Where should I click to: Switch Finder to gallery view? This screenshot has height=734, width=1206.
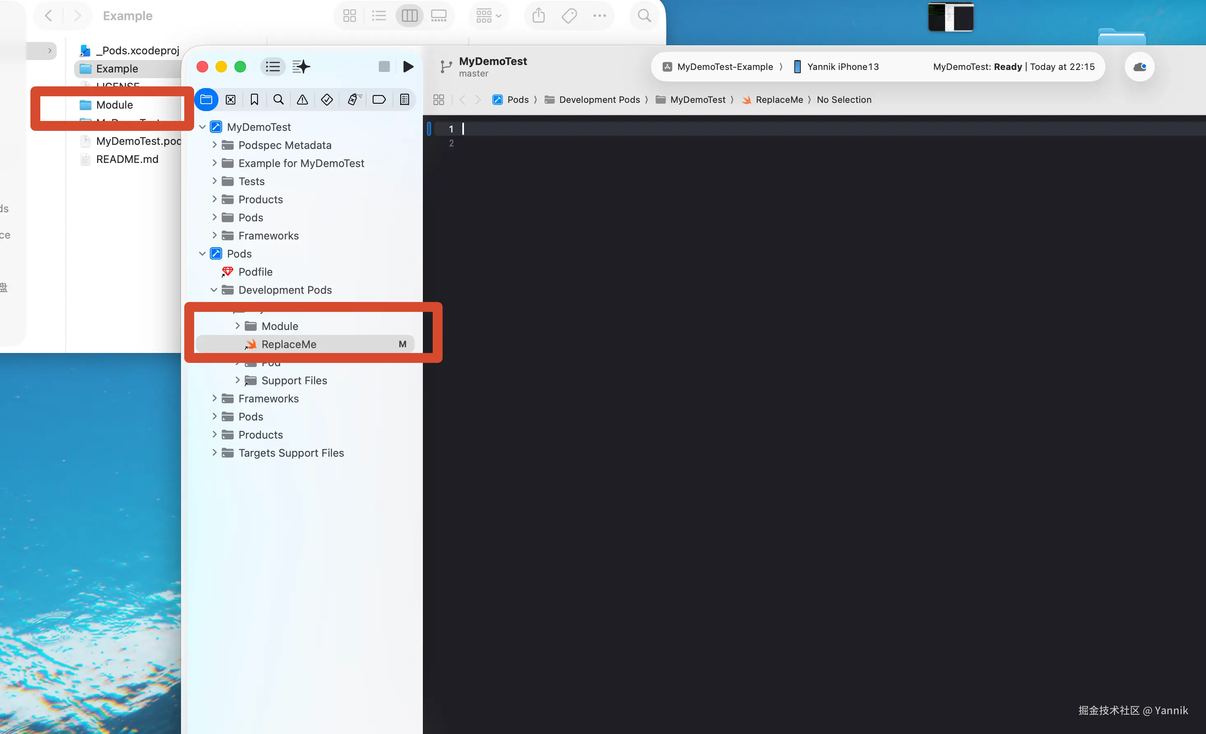pyautogui.click(x=438, y=16)
